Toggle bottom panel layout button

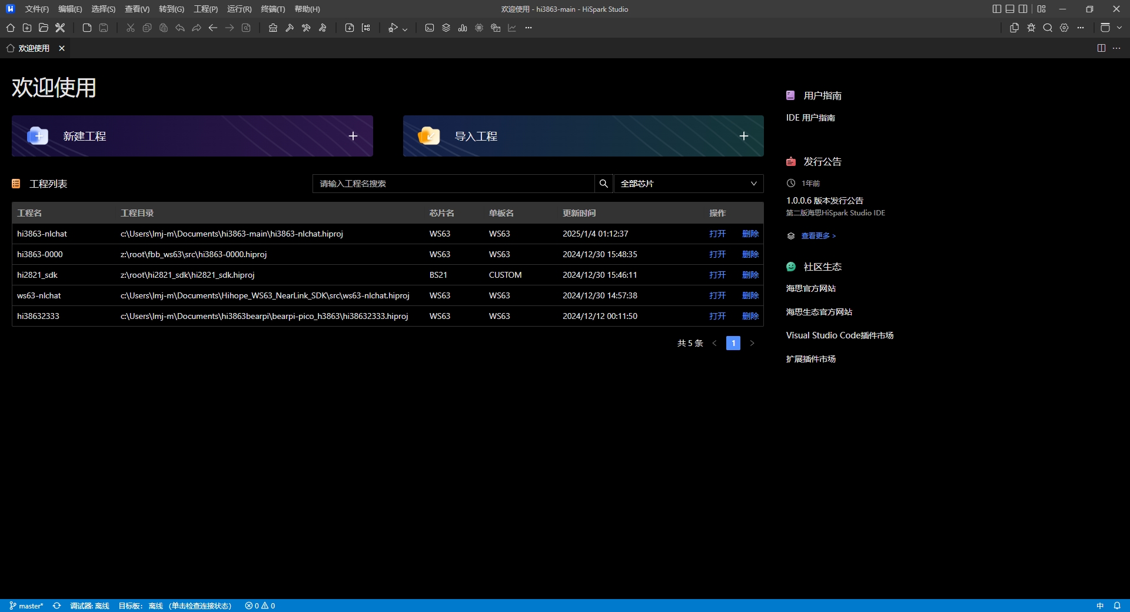[x=1010, y=9]
